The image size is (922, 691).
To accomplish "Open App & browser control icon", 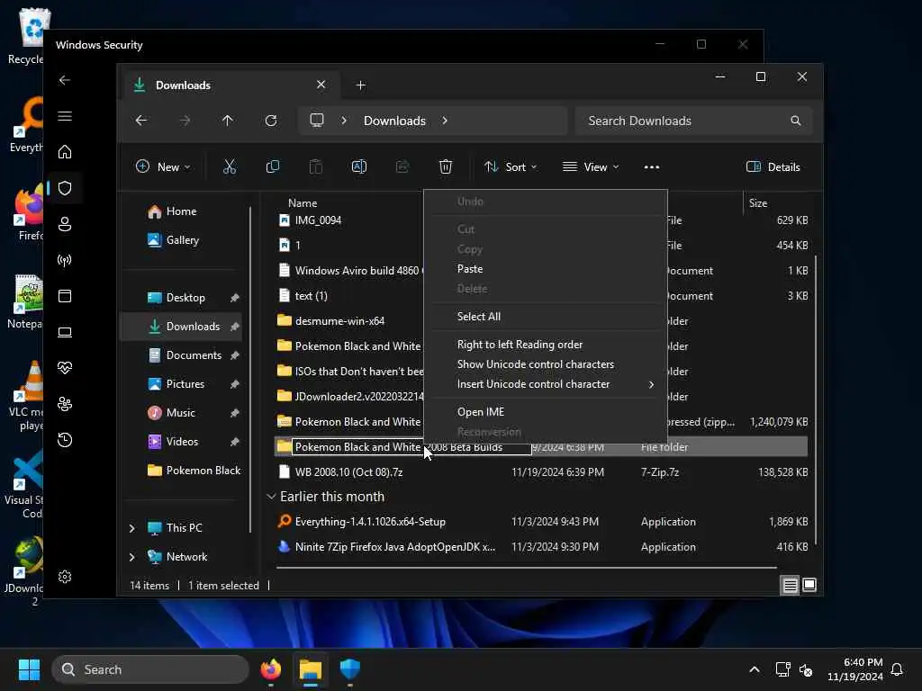I will (x=65, y=295).
